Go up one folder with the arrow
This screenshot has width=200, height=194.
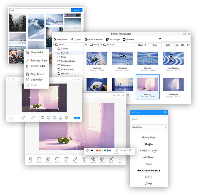[x=86, y=44]
